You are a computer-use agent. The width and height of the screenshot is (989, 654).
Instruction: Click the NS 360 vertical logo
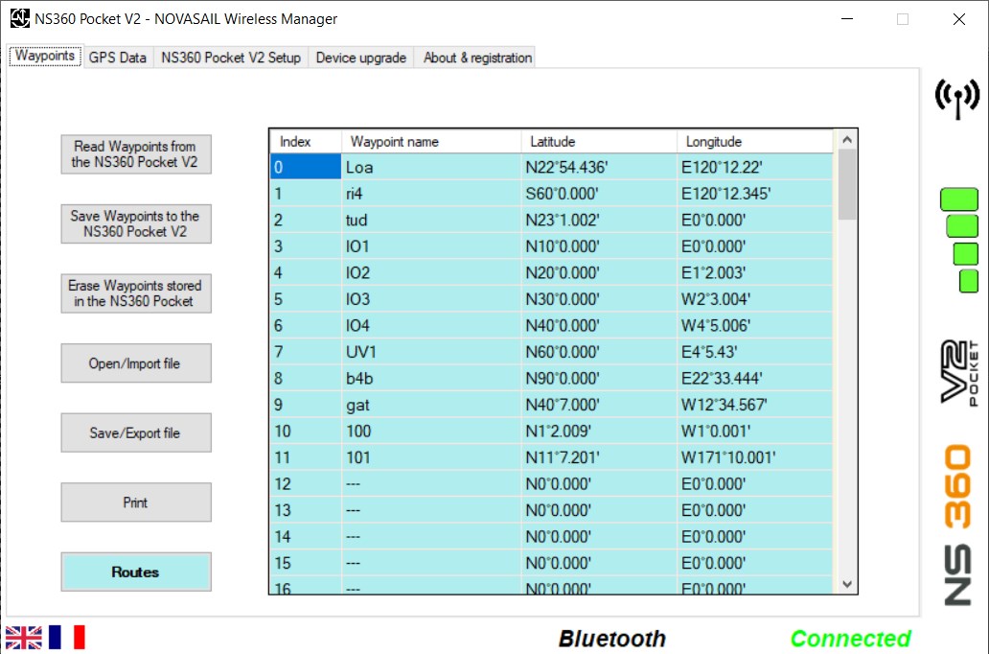coord(957,526)
